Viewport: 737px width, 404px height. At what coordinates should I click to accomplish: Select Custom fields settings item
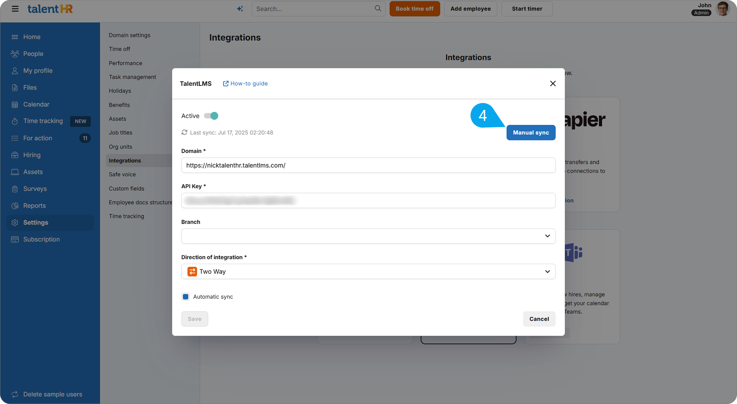point(126,189)
